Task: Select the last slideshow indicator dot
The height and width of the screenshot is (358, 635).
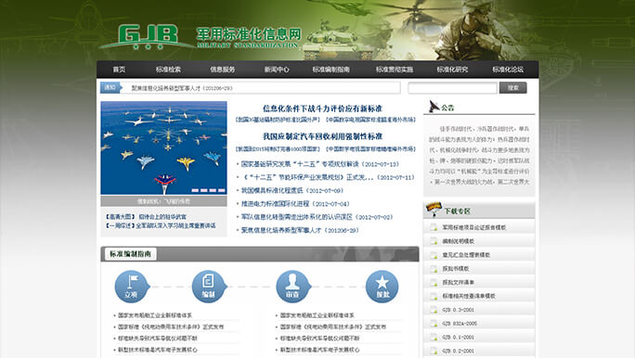Action: click(x=222, y=190)
